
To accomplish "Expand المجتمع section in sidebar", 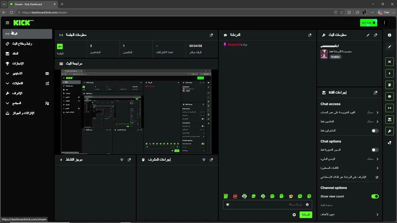I will click(x=27, y=103).
